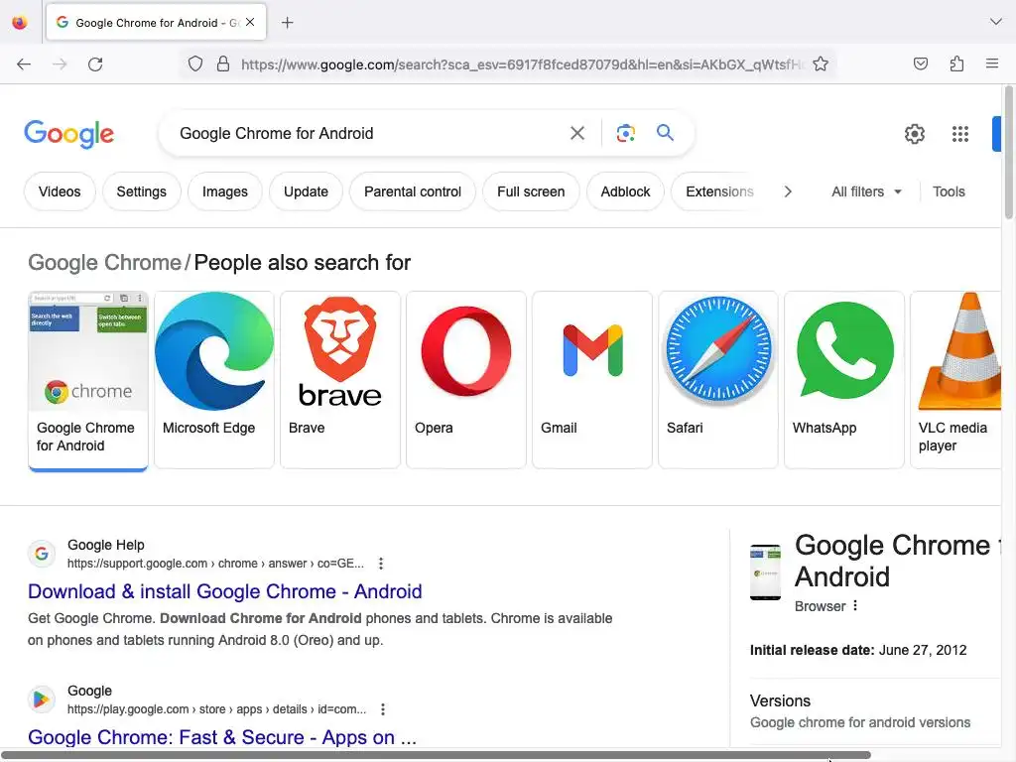Screen dimensions: 1016x762
Task: List all tabs dropdown arrow
Action: pyautogui.click(x=995, y=22)
